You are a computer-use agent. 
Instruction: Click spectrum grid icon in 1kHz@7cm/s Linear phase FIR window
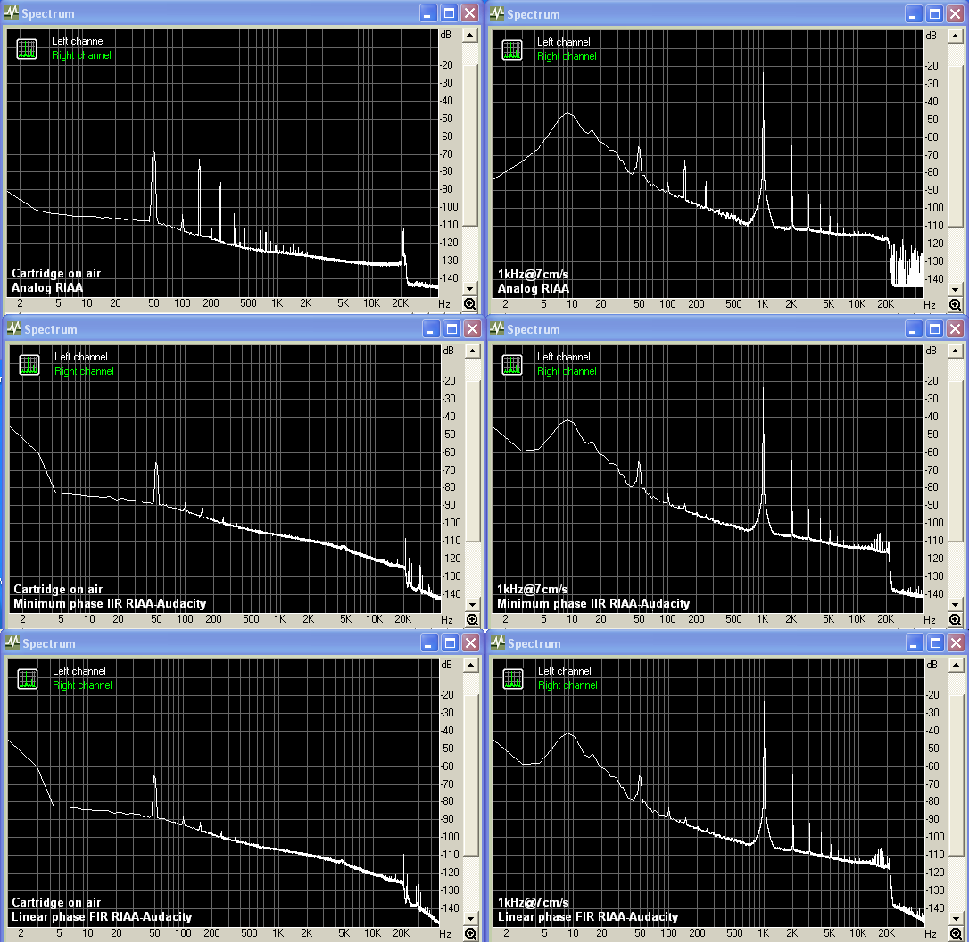tap(512, 678)
